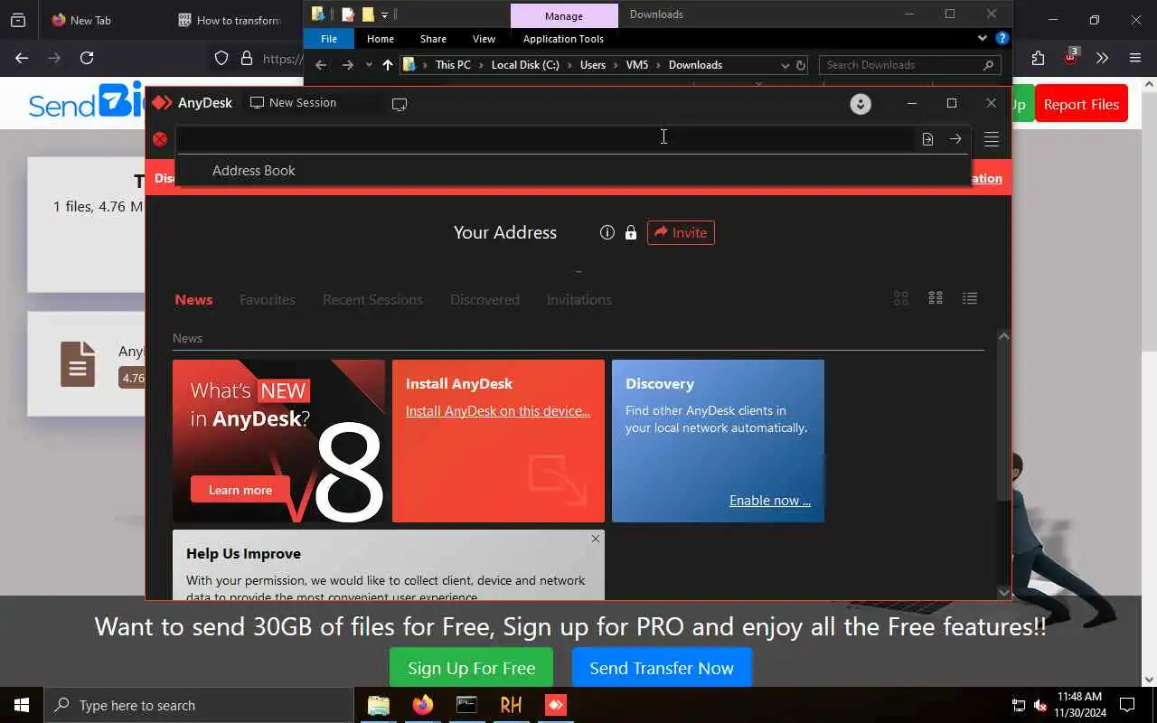Click Up arrow in File Explorer
The image size is (1157, 723).
pos(388,65)
